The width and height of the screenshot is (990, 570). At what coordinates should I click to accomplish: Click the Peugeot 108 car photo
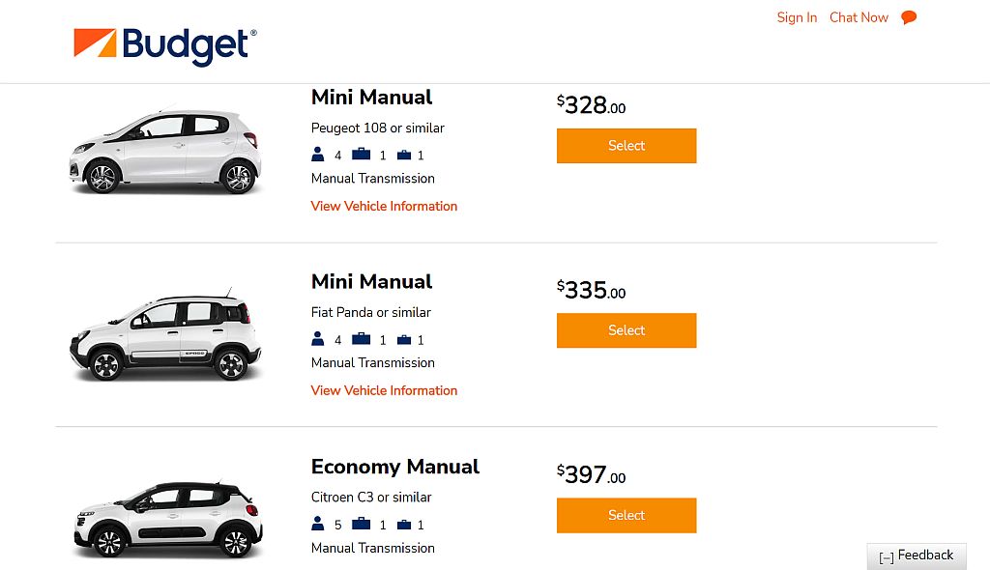coord(164,150)
